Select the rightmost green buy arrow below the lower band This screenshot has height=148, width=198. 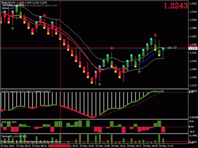click(x=139, y=72)
